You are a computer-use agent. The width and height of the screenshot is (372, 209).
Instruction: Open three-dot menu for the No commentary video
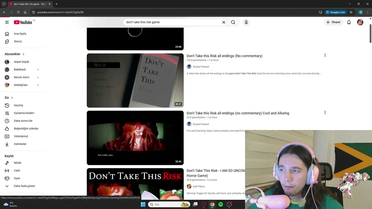coord(325,55)
